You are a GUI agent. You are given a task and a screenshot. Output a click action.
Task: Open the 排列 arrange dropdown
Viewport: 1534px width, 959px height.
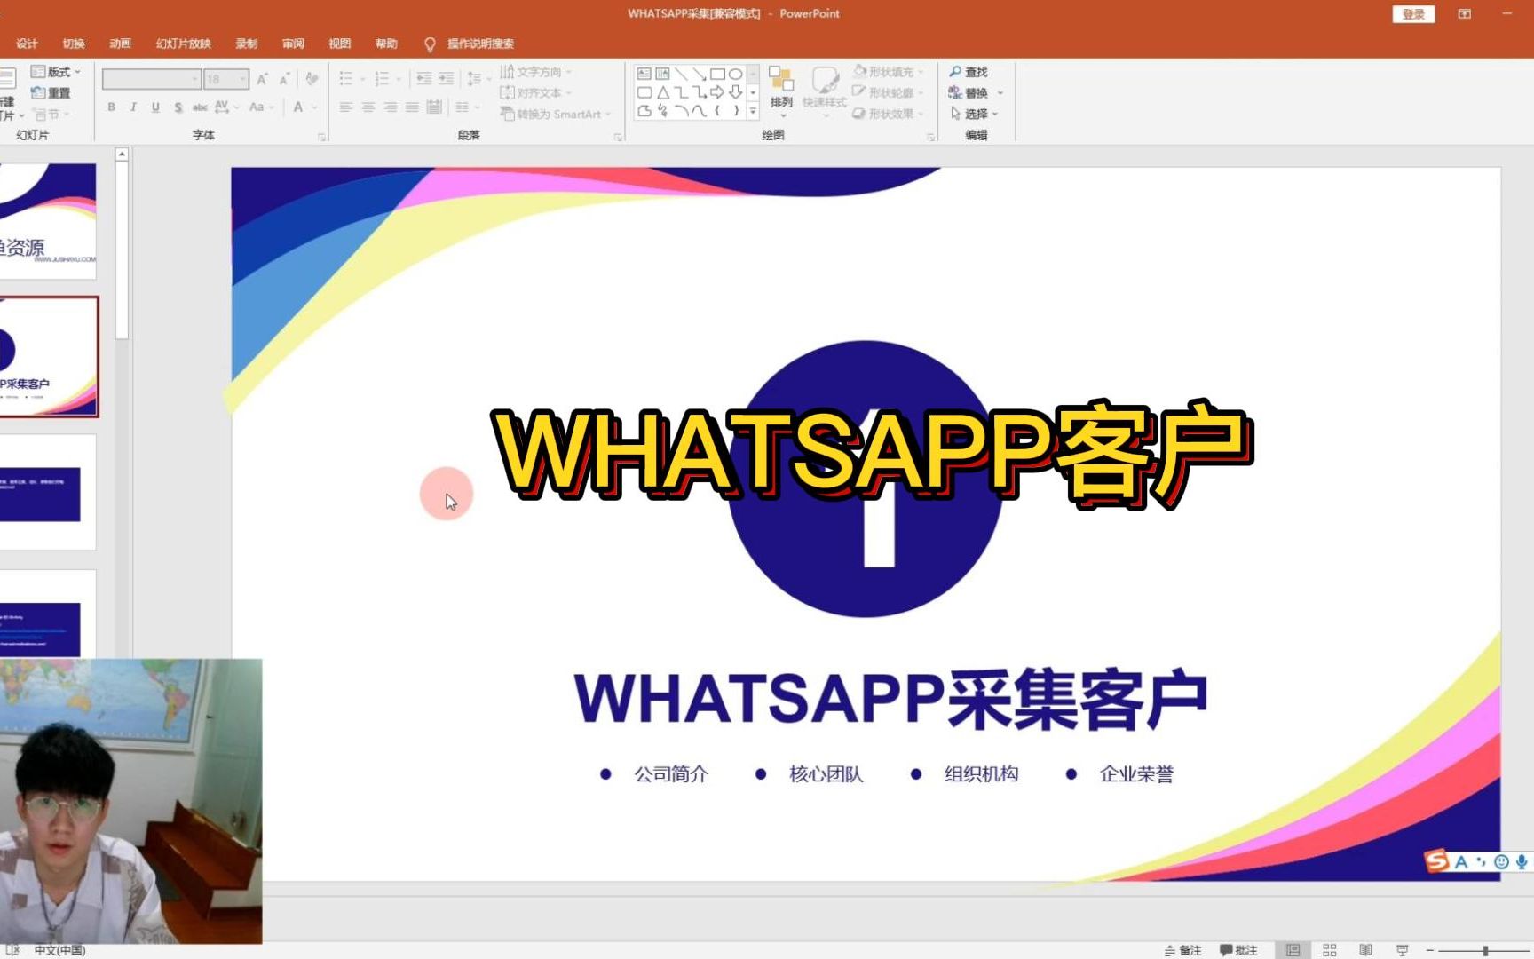pos(781,91)
